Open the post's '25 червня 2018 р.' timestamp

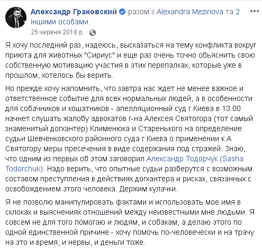58,32
